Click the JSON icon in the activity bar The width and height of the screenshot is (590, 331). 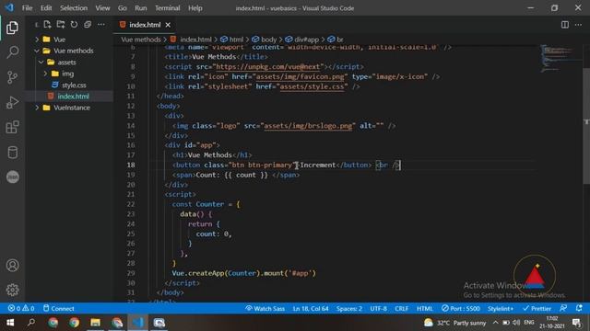12,177
